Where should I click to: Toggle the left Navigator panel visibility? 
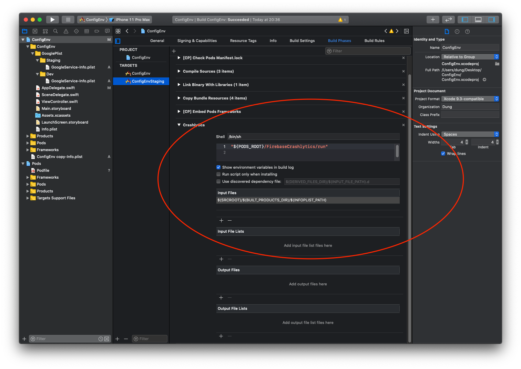465,20
